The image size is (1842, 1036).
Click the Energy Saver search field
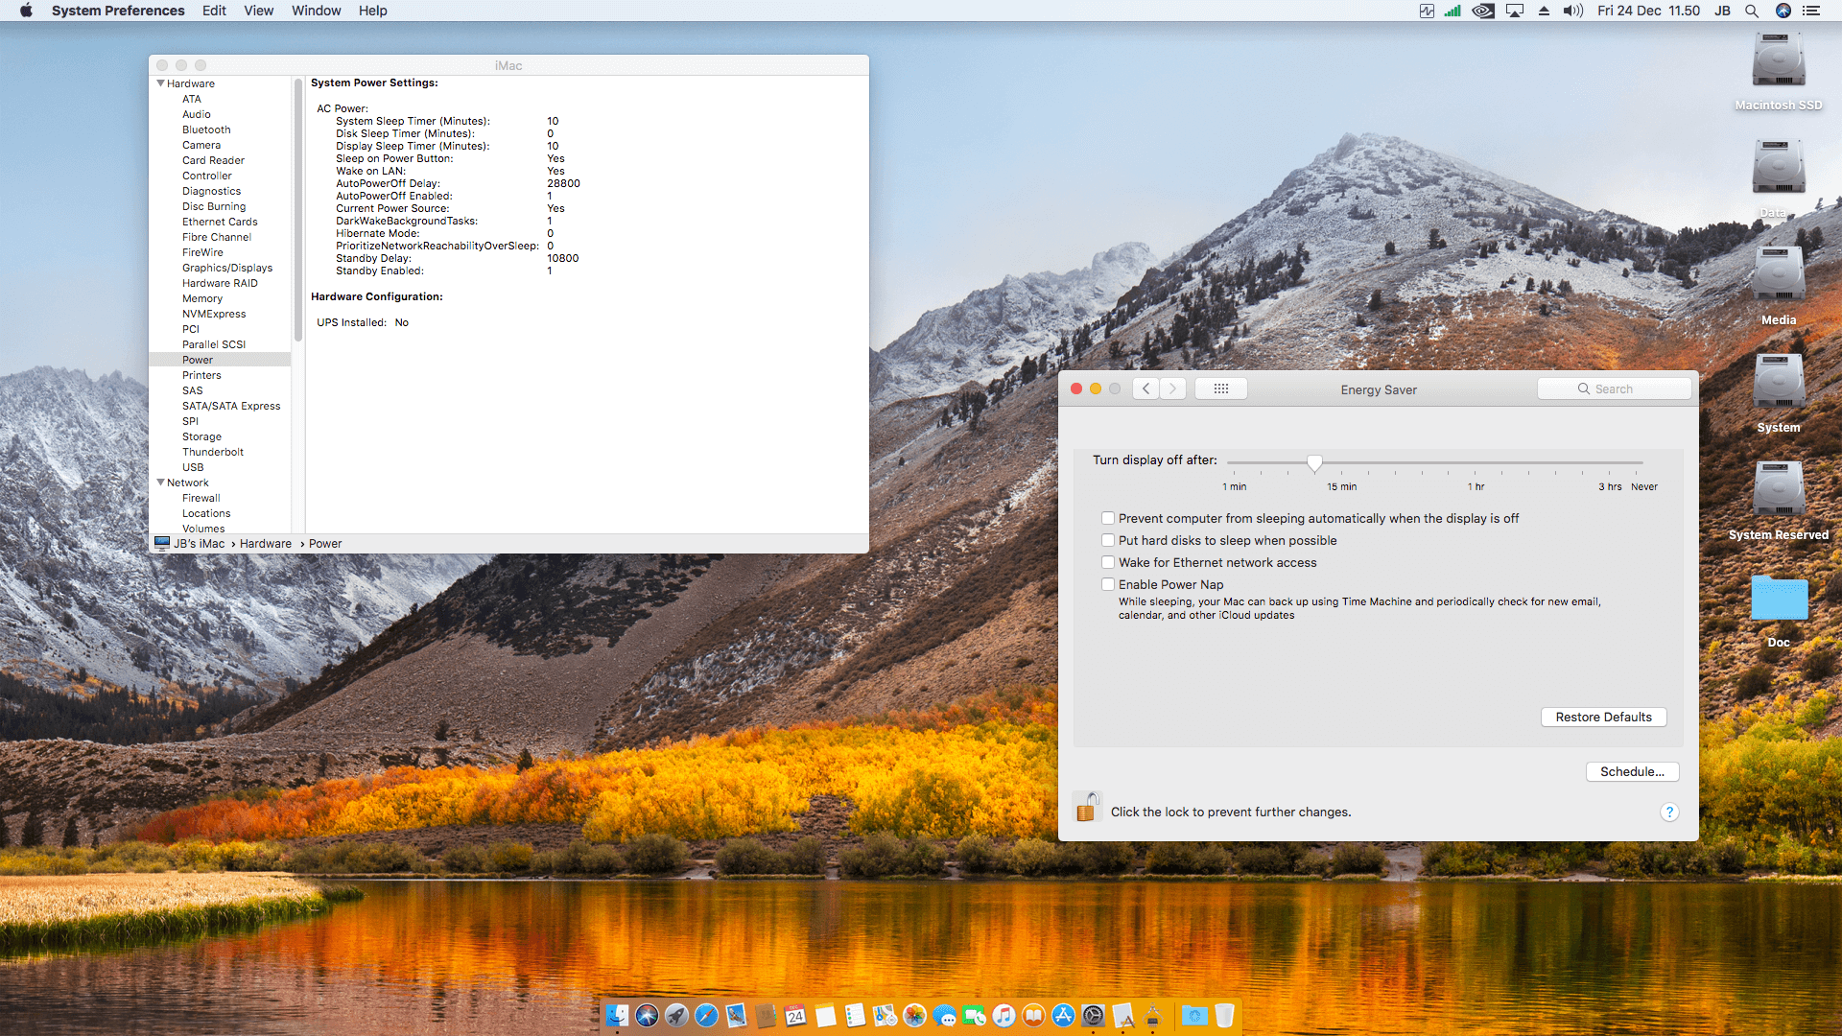tap(1615, 388)
